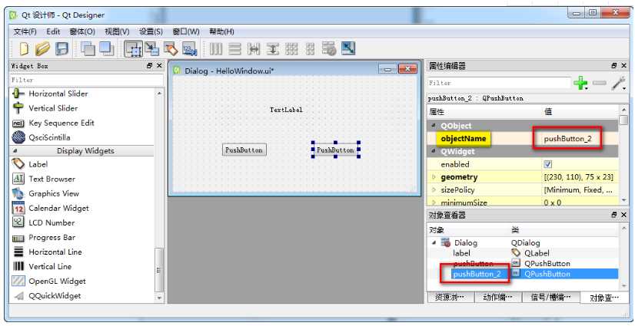The image size is (635, 326).
Task: Select the label row in object inspector
Action: click(x=462, y=253)
